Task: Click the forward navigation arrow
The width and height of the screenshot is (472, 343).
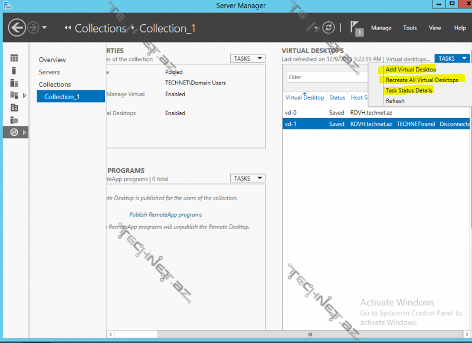Action: [34, 28]
